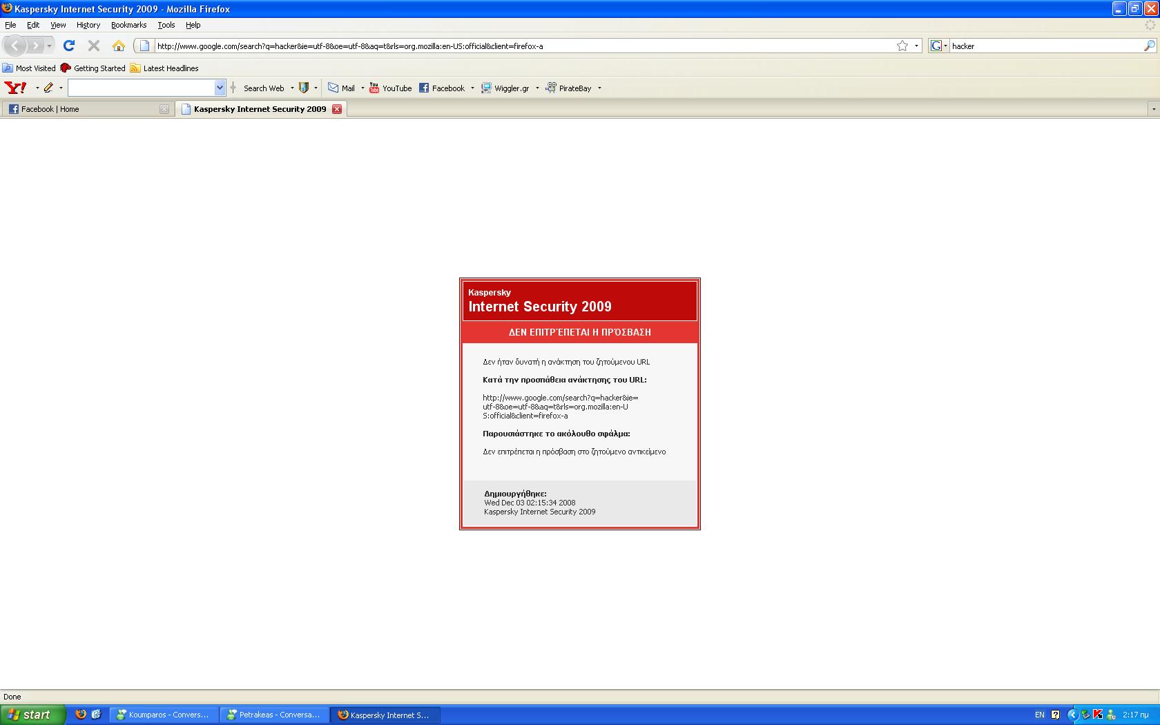Open the File menu

click(10, 25)
